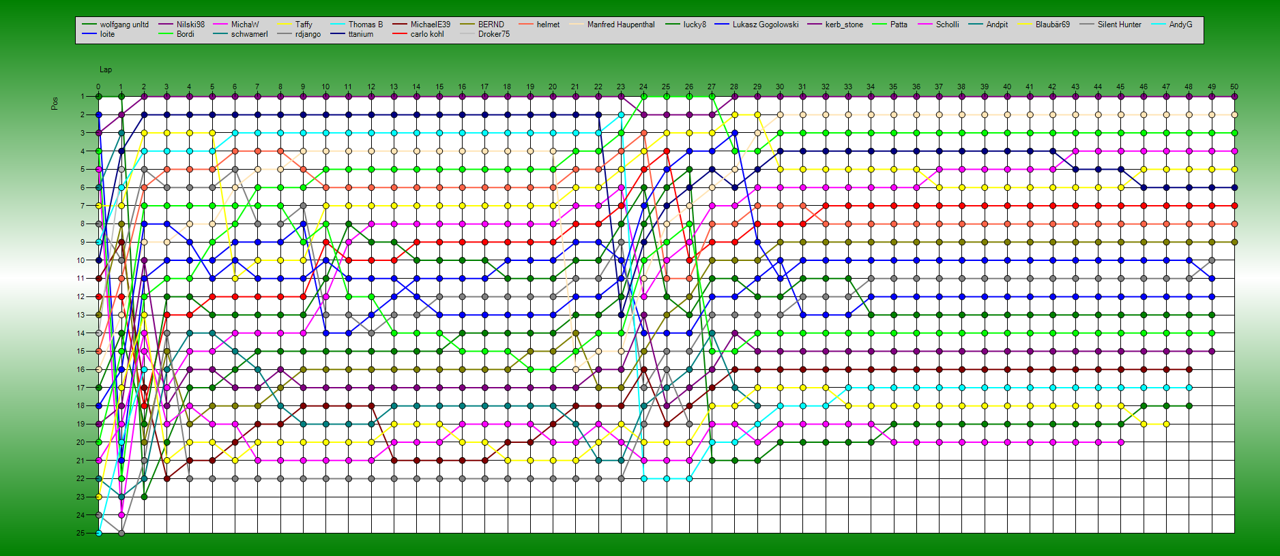Click lap number 45 on the top axis
The image size is (1280, 556).
coord(1120,87)
